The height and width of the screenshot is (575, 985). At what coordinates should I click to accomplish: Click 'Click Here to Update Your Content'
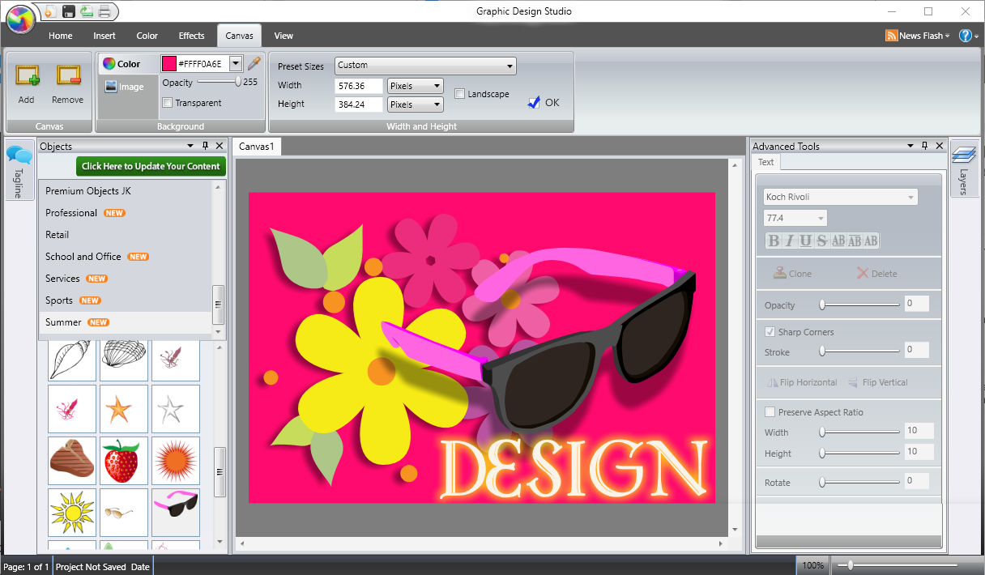click(151, 166)
